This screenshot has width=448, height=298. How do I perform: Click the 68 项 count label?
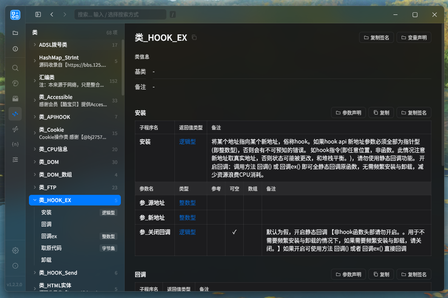[112, 33]
